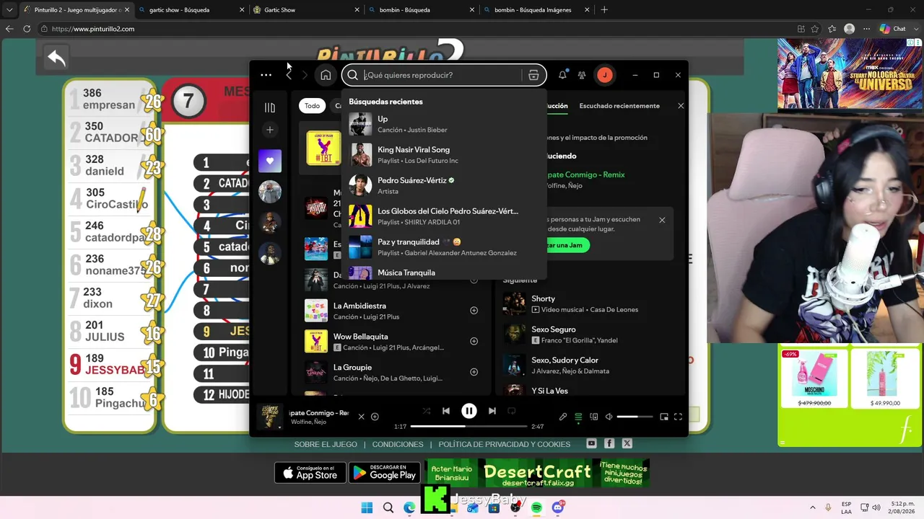Open recent search Up by Justin Bieber
The width and height of the screenshot is (924, 519).
[443, 124]
